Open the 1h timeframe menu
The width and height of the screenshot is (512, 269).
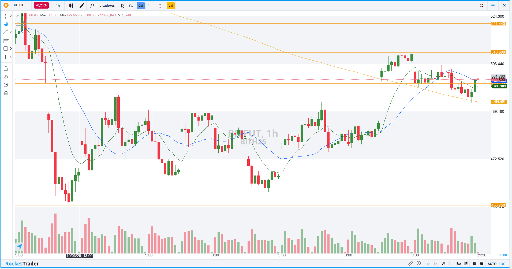(58, 6)
